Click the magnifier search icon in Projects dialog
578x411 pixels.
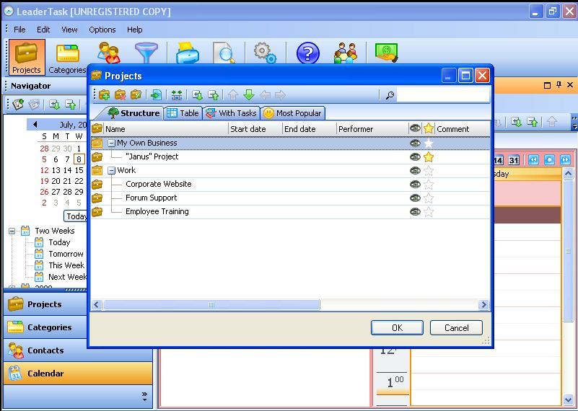tap(390, 95)
